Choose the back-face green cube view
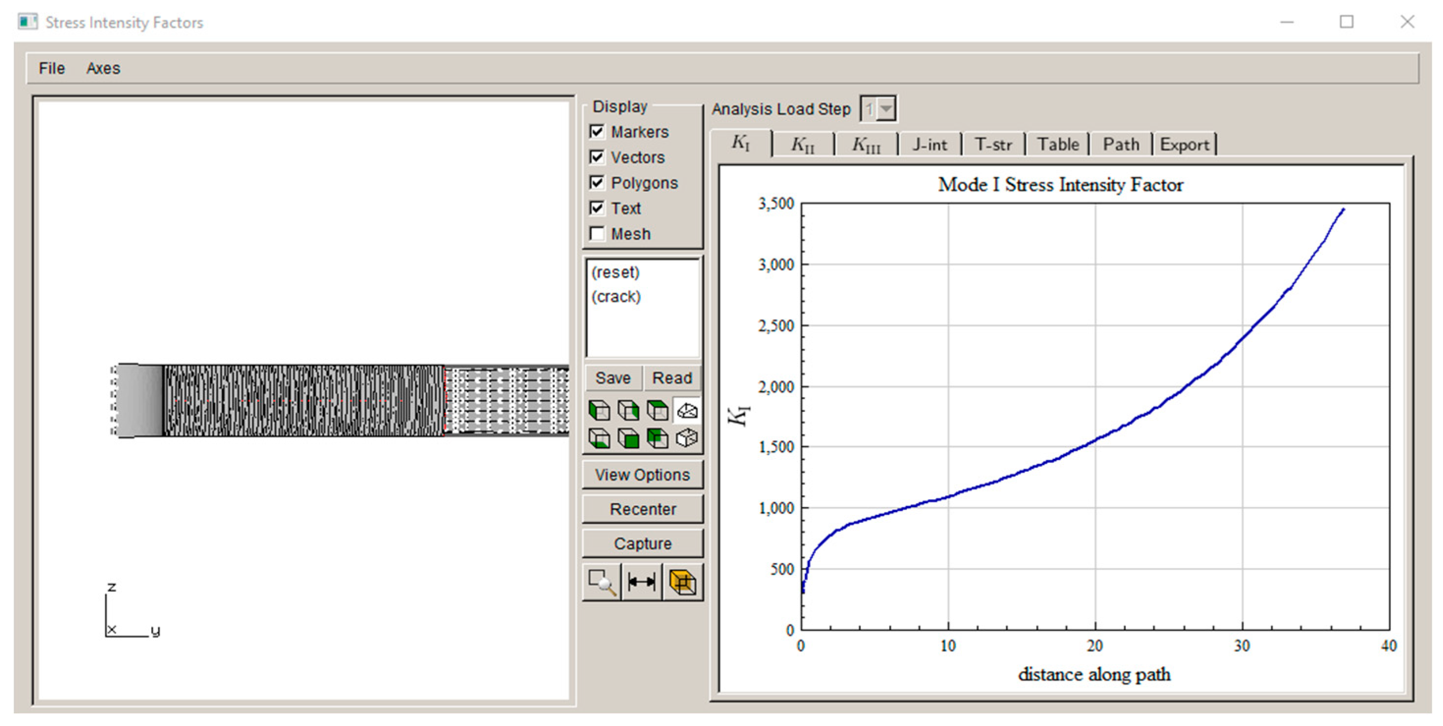Screen dimensions: 1443x726 tap(657, 438)
